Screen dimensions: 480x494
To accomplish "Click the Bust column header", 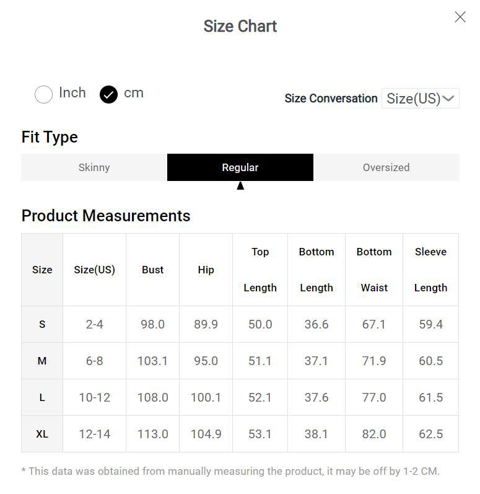I will [x=152, y=270].
